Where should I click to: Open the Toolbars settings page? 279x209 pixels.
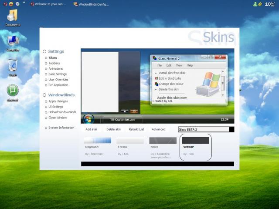(54, 63)
